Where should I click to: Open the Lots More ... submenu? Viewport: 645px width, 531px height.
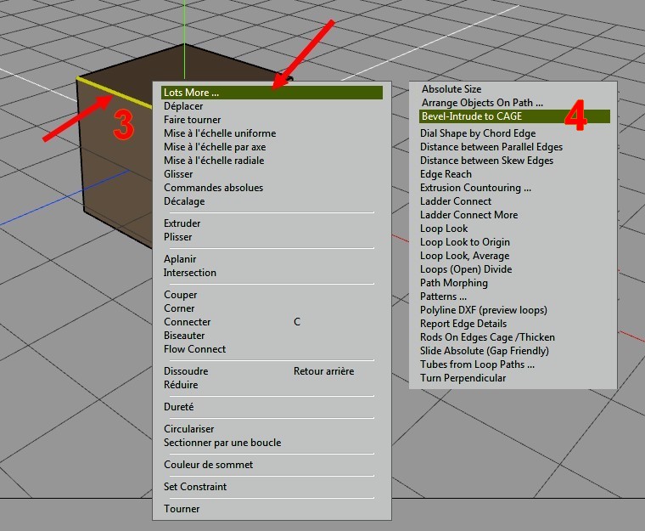[x=272, y=93]
